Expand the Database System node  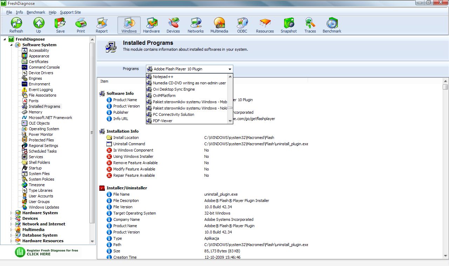[11, 235]
